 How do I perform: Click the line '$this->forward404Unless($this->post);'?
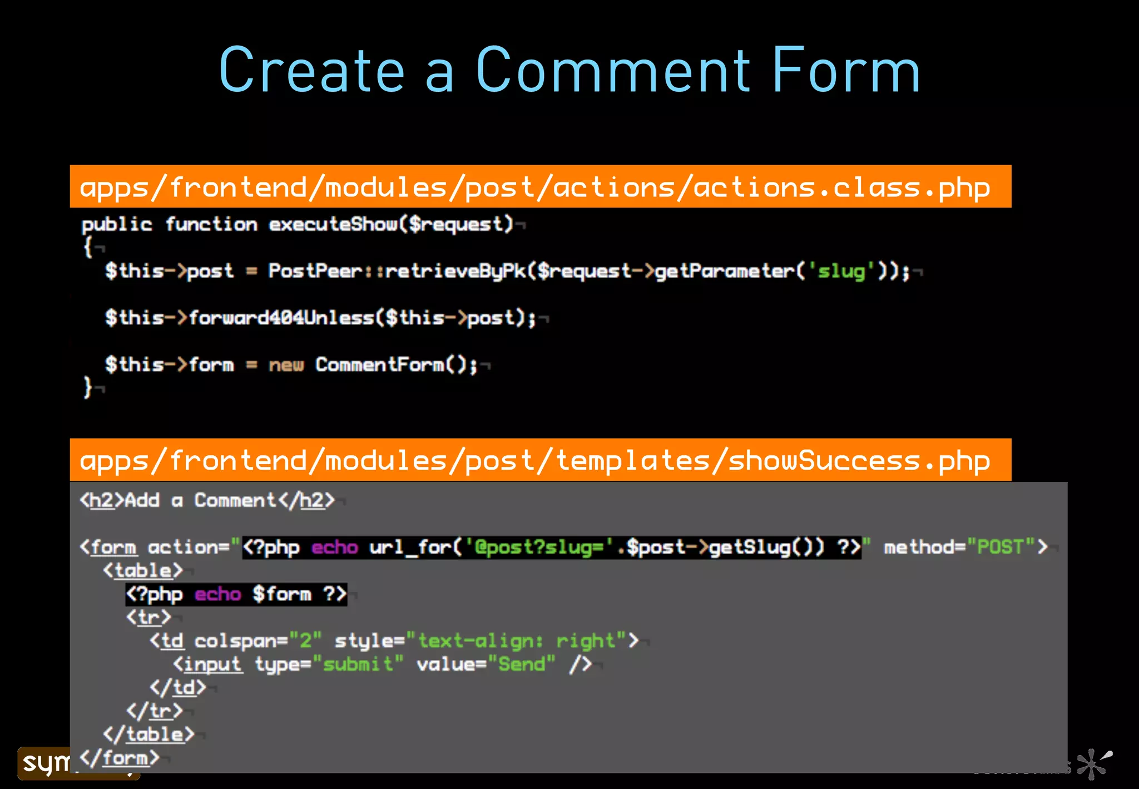coord(320,318)
